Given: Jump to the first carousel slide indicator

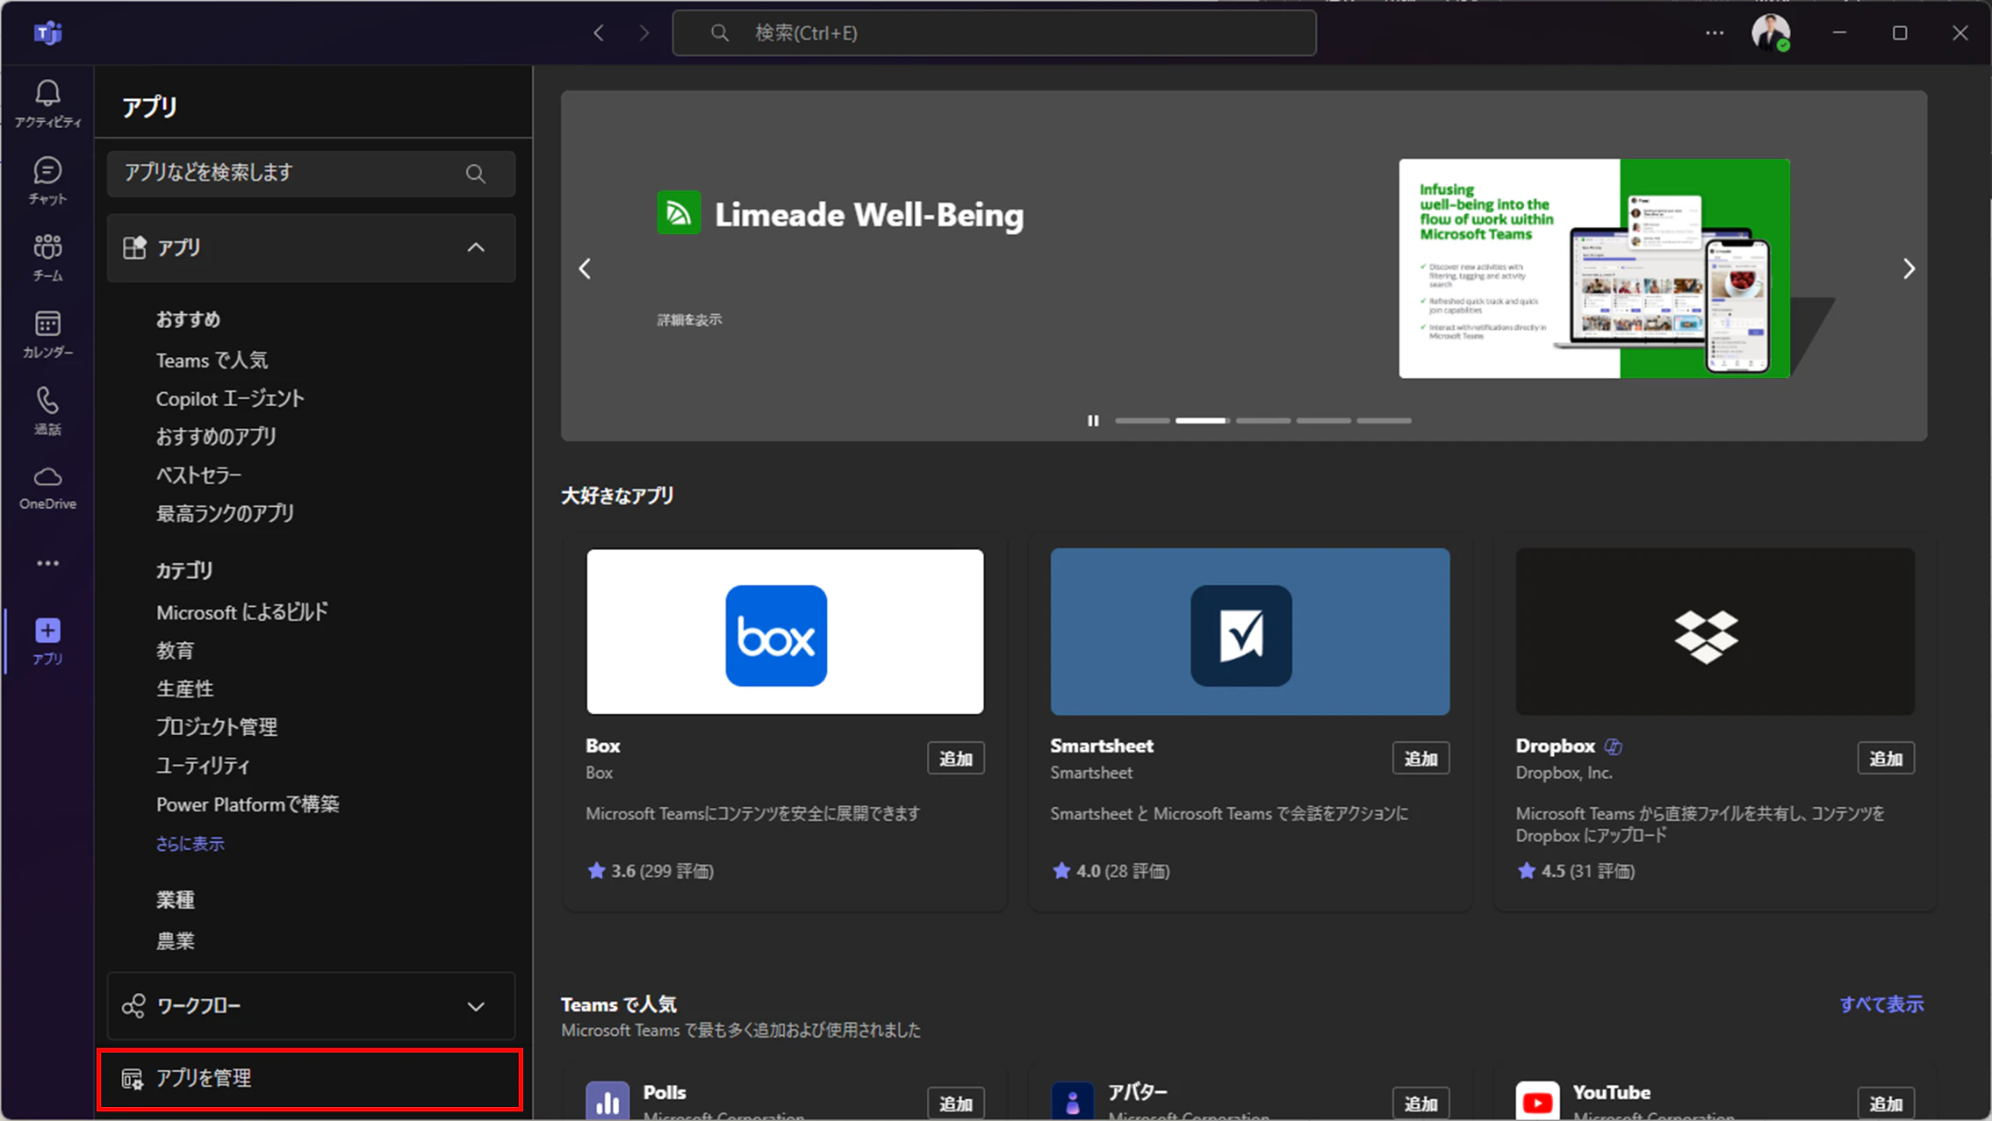Looking at the screenshot, I should click(1142, 421).
